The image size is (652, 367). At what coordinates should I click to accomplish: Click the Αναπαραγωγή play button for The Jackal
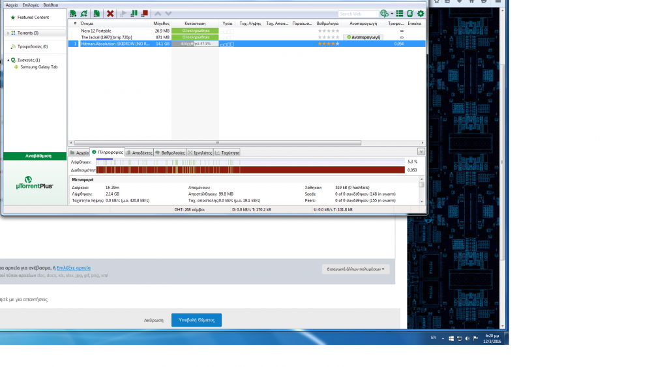(x=363, y=37)
